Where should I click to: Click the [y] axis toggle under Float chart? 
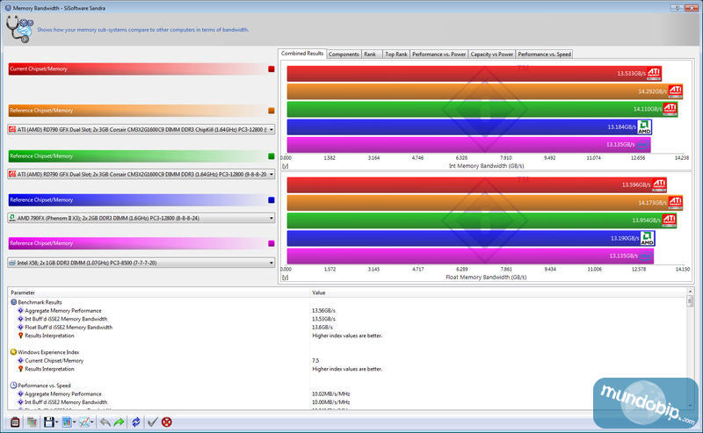click(x=285, y=278)
